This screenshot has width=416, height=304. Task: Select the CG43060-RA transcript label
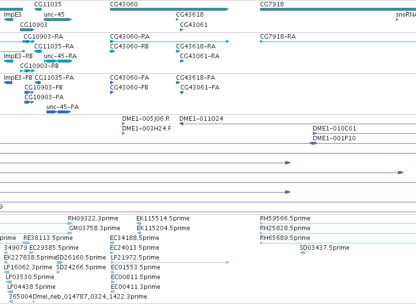[130, 37]
